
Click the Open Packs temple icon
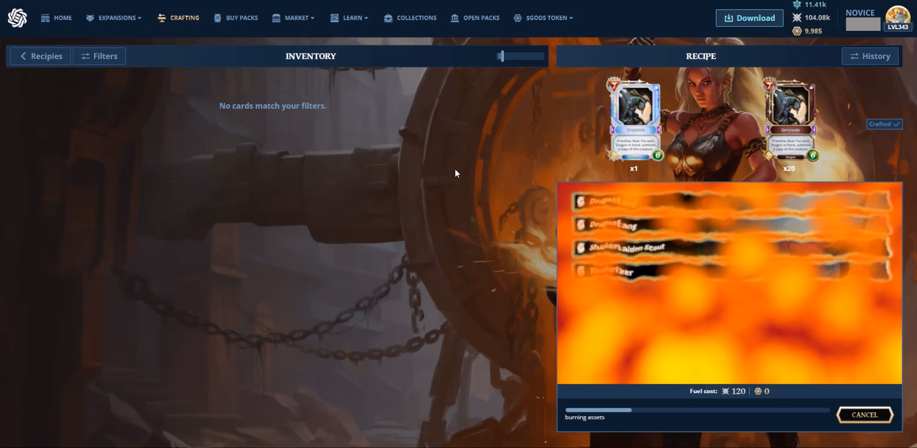pos(455,18)
